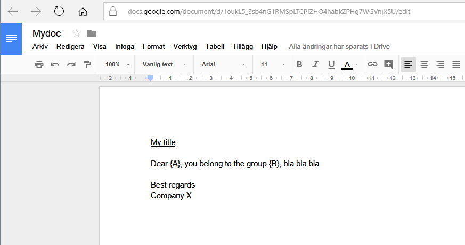Viewport: 465px width, 245px height.
Task: Go forward with the browser forward arrow
Action: [x=36, y=12]
